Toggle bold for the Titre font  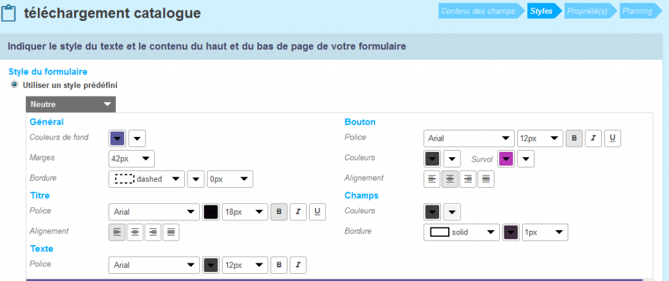tap(279, 212)
